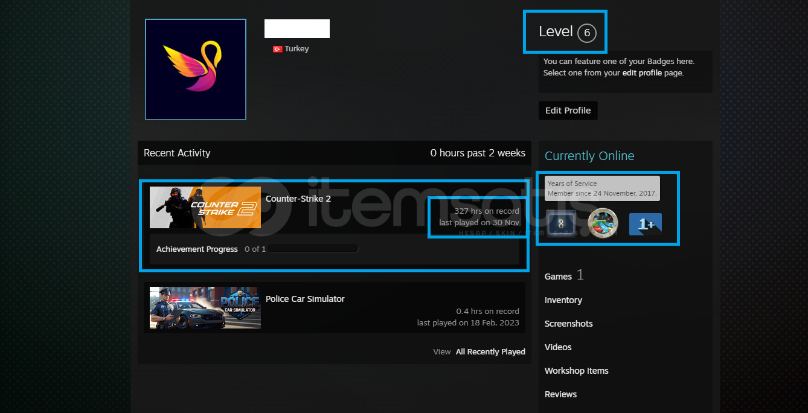This screenshot has height=413, width=808.
Task: Click the Achievement Progress bar
Action: pos(314,249)
